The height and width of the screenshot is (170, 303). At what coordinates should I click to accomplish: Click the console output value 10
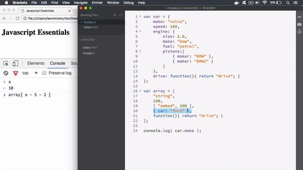(x=11, y=88)
